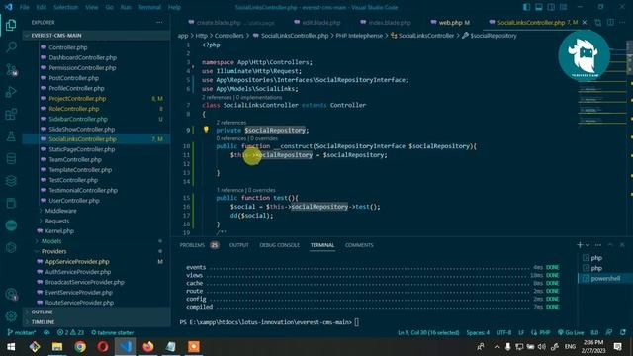Open the Run and Debug view
Screen dimensions: 633x356
11,92
